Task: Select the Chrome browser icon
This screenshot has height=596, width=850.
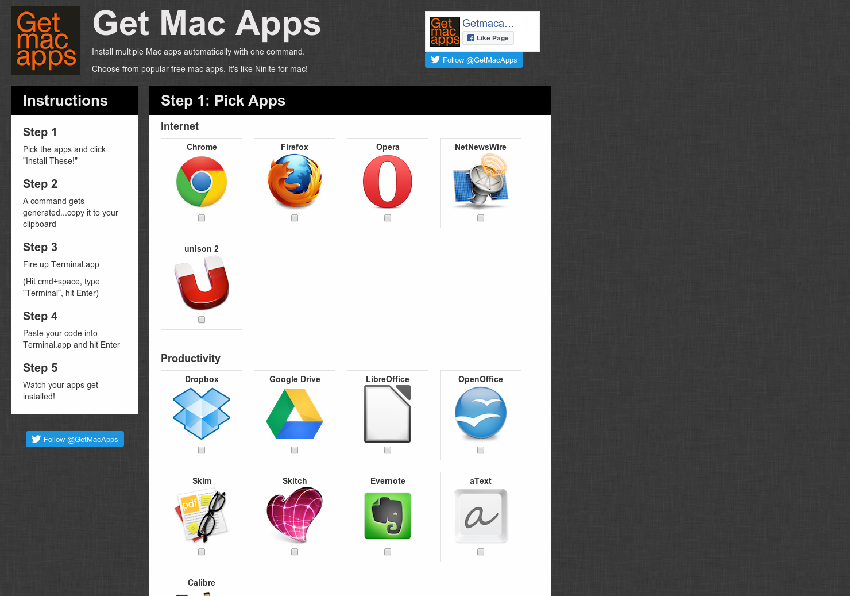Action: coord(201,182)
